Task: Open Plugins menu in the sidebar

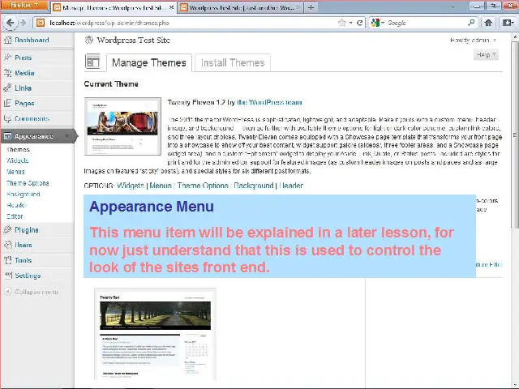Action: click(27, 230)
